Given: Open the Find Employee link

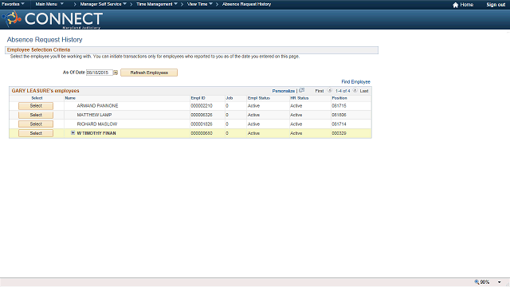Looking at the screenshot, I should pyautogui.click(x=355, y=81).
